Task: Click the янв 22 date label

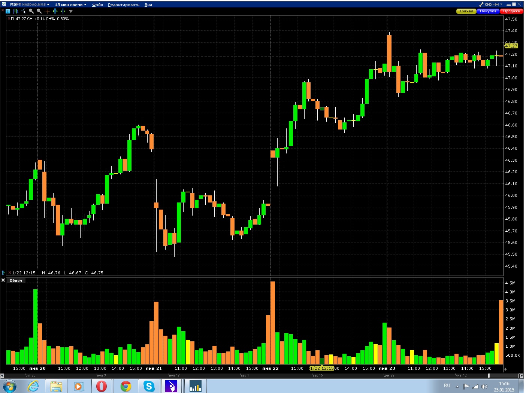Action: pos(270,368)
